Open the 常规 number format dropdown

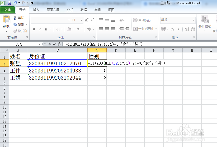point(194,20)
